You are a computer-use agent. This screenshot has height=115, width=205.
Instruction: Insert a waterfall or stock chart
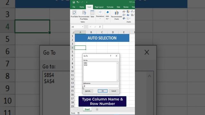(x=133, y=11)
